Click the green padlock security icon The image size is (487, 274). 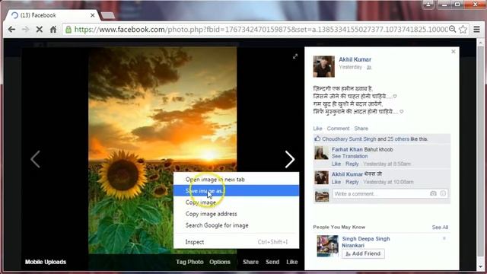[68, 30]
